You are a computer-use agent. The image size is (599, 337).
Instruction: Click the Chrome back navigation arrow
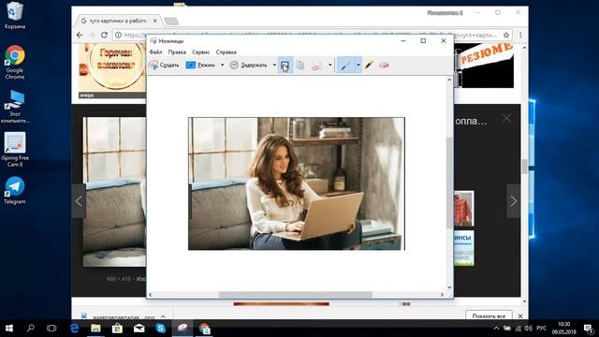(80, 35)
